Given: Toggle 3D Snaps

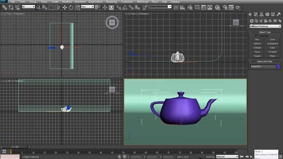Looking at the screenshot, I should point(119,8).
